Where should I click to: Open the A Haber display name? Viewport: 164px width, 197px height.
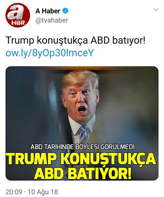coord(48,11)
